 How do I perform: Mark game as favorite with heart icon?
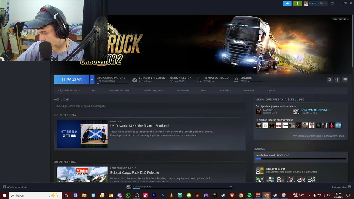(x=345, y=80)
